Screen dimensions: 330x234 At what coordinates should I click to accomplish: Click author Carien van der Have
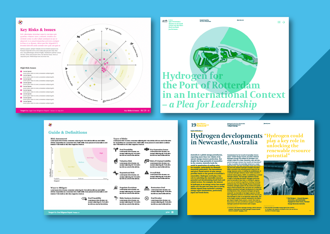(x=176, y=25)
